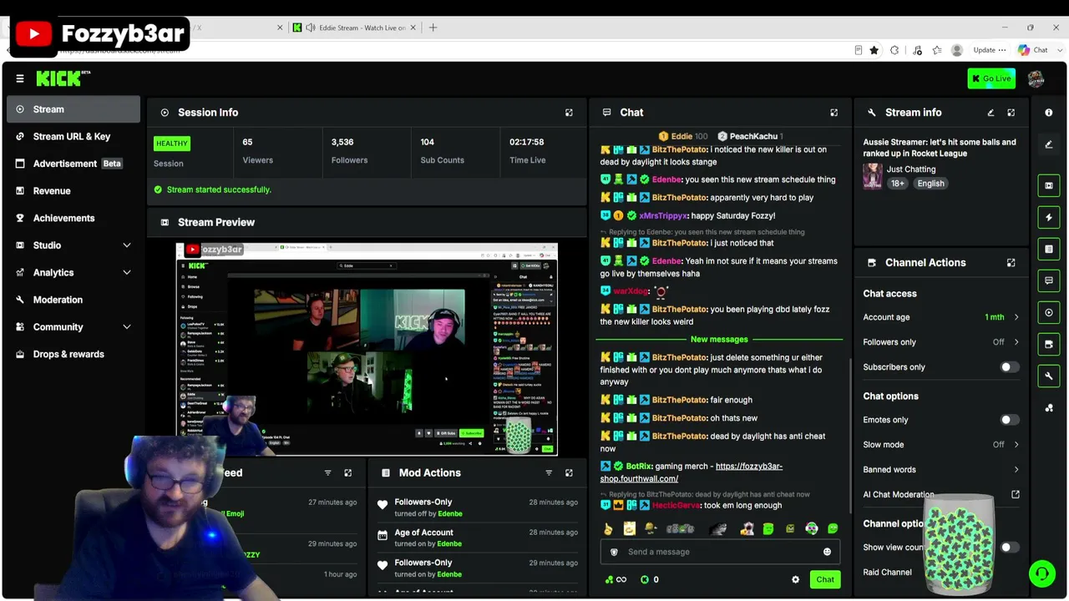
Task: Filter the Mod Actions list
Action: pyautogui.click(x=549, y=473)
